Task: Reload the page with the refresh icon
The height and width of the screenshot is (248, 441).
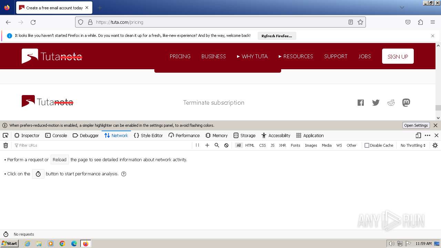Action: click(33, 22)
